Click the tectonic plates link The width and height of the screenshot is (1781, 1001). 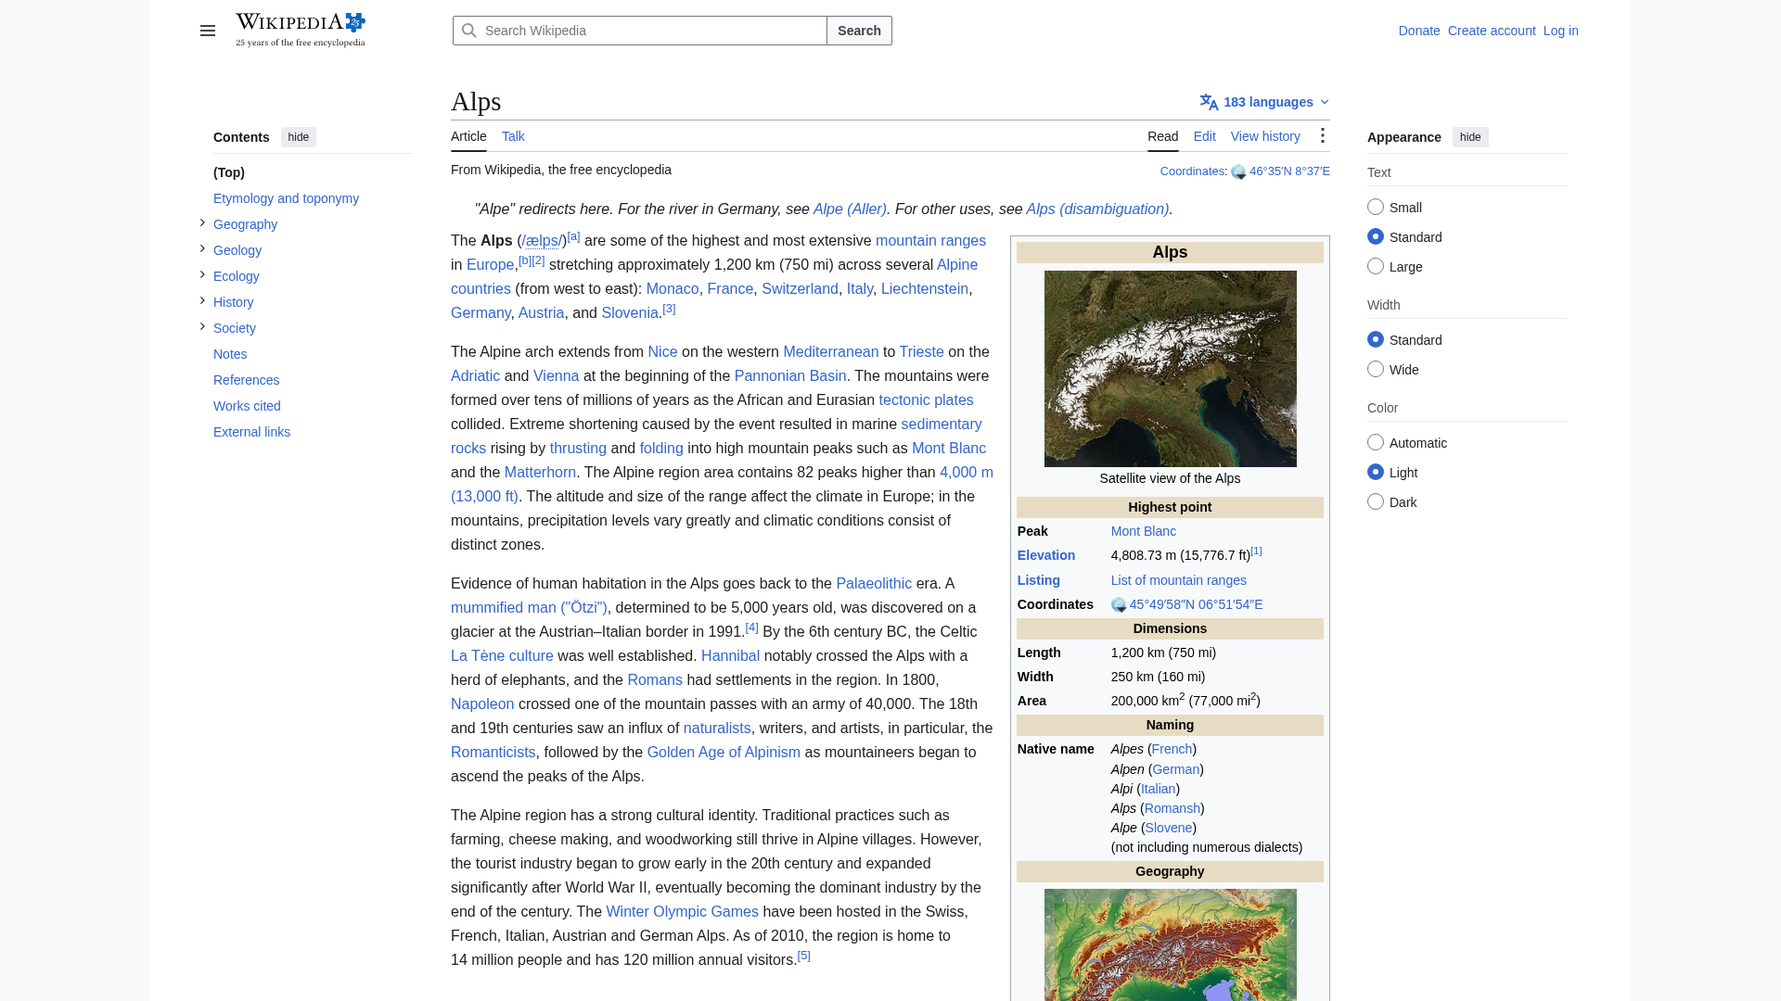[926, 400]
